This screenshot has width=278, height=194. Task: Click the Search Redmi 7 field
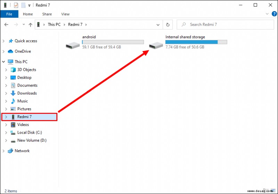(225, 24)
